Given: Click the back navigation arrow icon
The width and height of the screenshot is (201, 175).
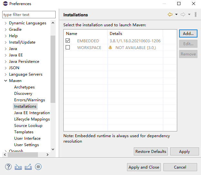Looking at the screenshot, I should 170,14.
